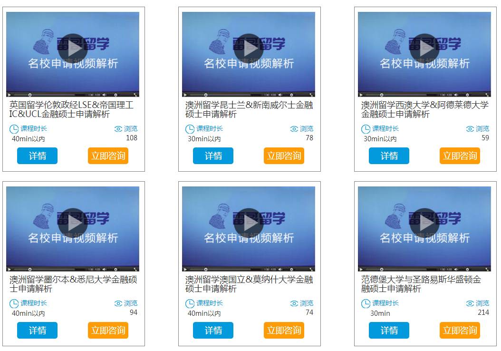Open 详情 for 昆士兰&新南威尔士 course

tap(213, 156)
